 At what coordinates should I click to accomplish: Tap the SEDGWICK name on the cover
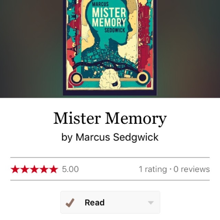point(115,30)
